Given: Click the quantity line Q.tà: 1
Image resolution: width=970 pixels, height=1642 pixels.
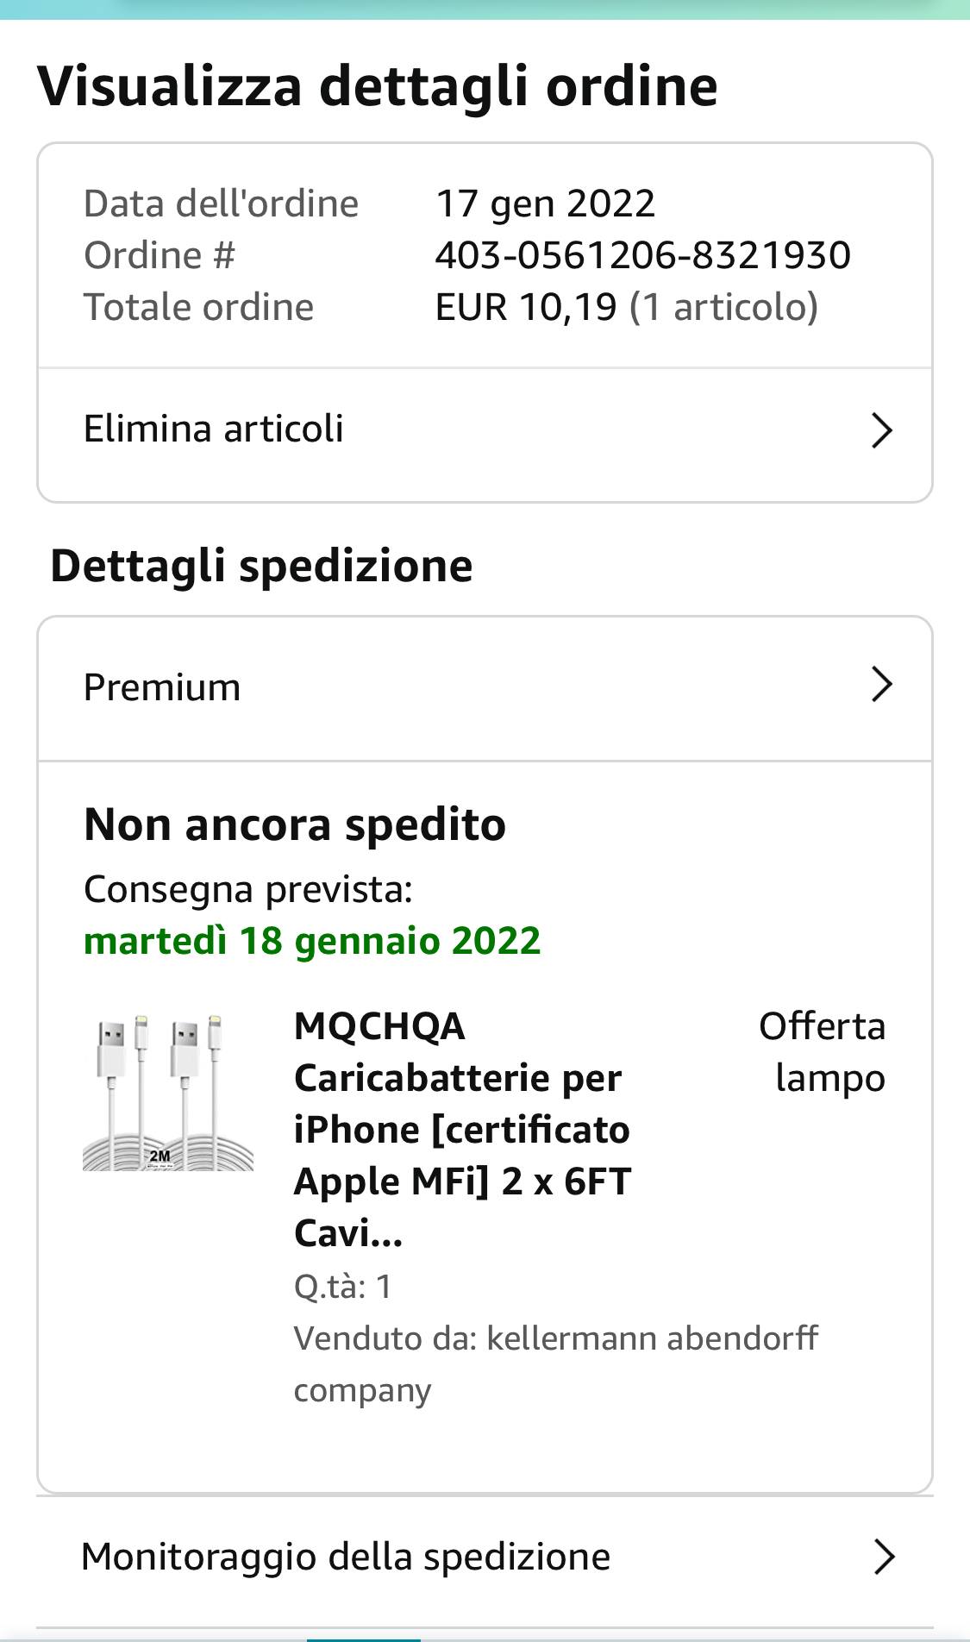Looking at the screenshot, I should (343, 1286).
